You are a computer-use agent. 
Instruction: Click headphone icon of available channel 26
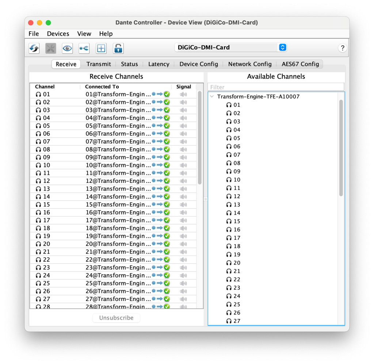pyautogui.click(x=229, y=313)
